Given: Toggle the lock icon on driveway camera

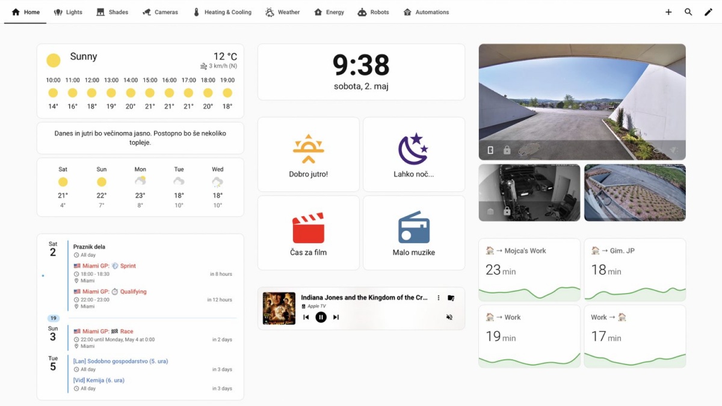Looking at the screenshot, I should click(507, 150).
